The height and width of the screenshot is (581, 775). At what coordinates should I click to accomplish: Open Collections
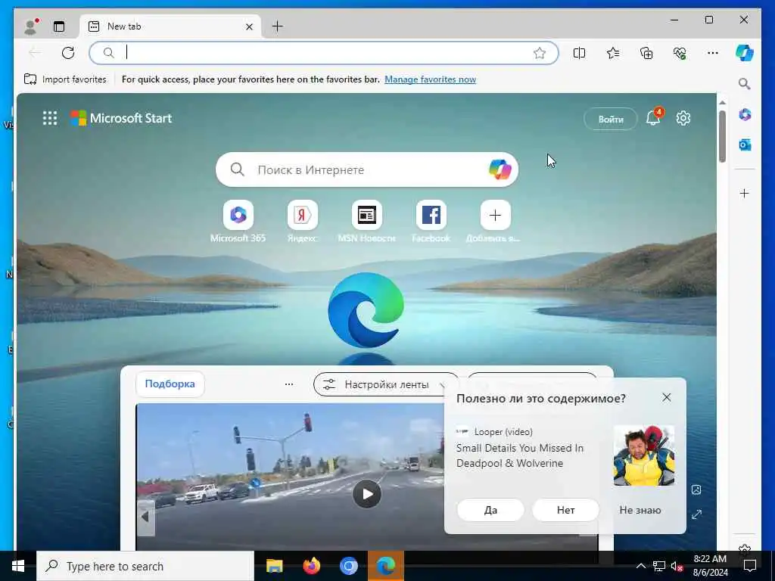click(646, 53)
